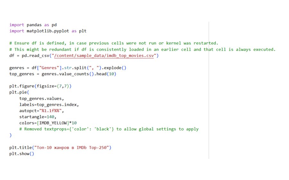Screen dimensions: 289x180
Task: Place cursor on matplotlib.pyplot import line
Action: [x=48, y=31]
